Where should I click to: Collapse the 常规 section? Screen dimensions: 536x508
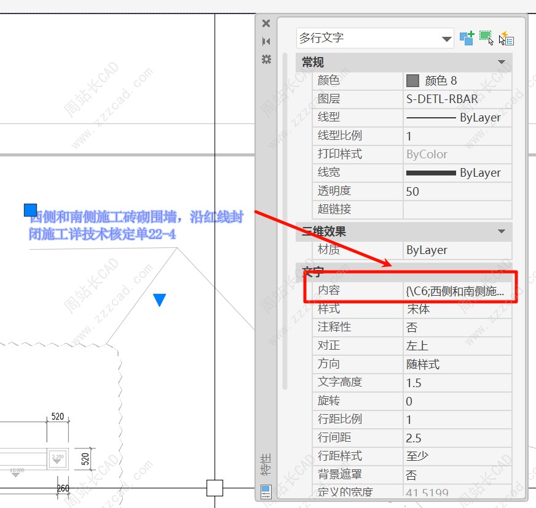point(502,63)
